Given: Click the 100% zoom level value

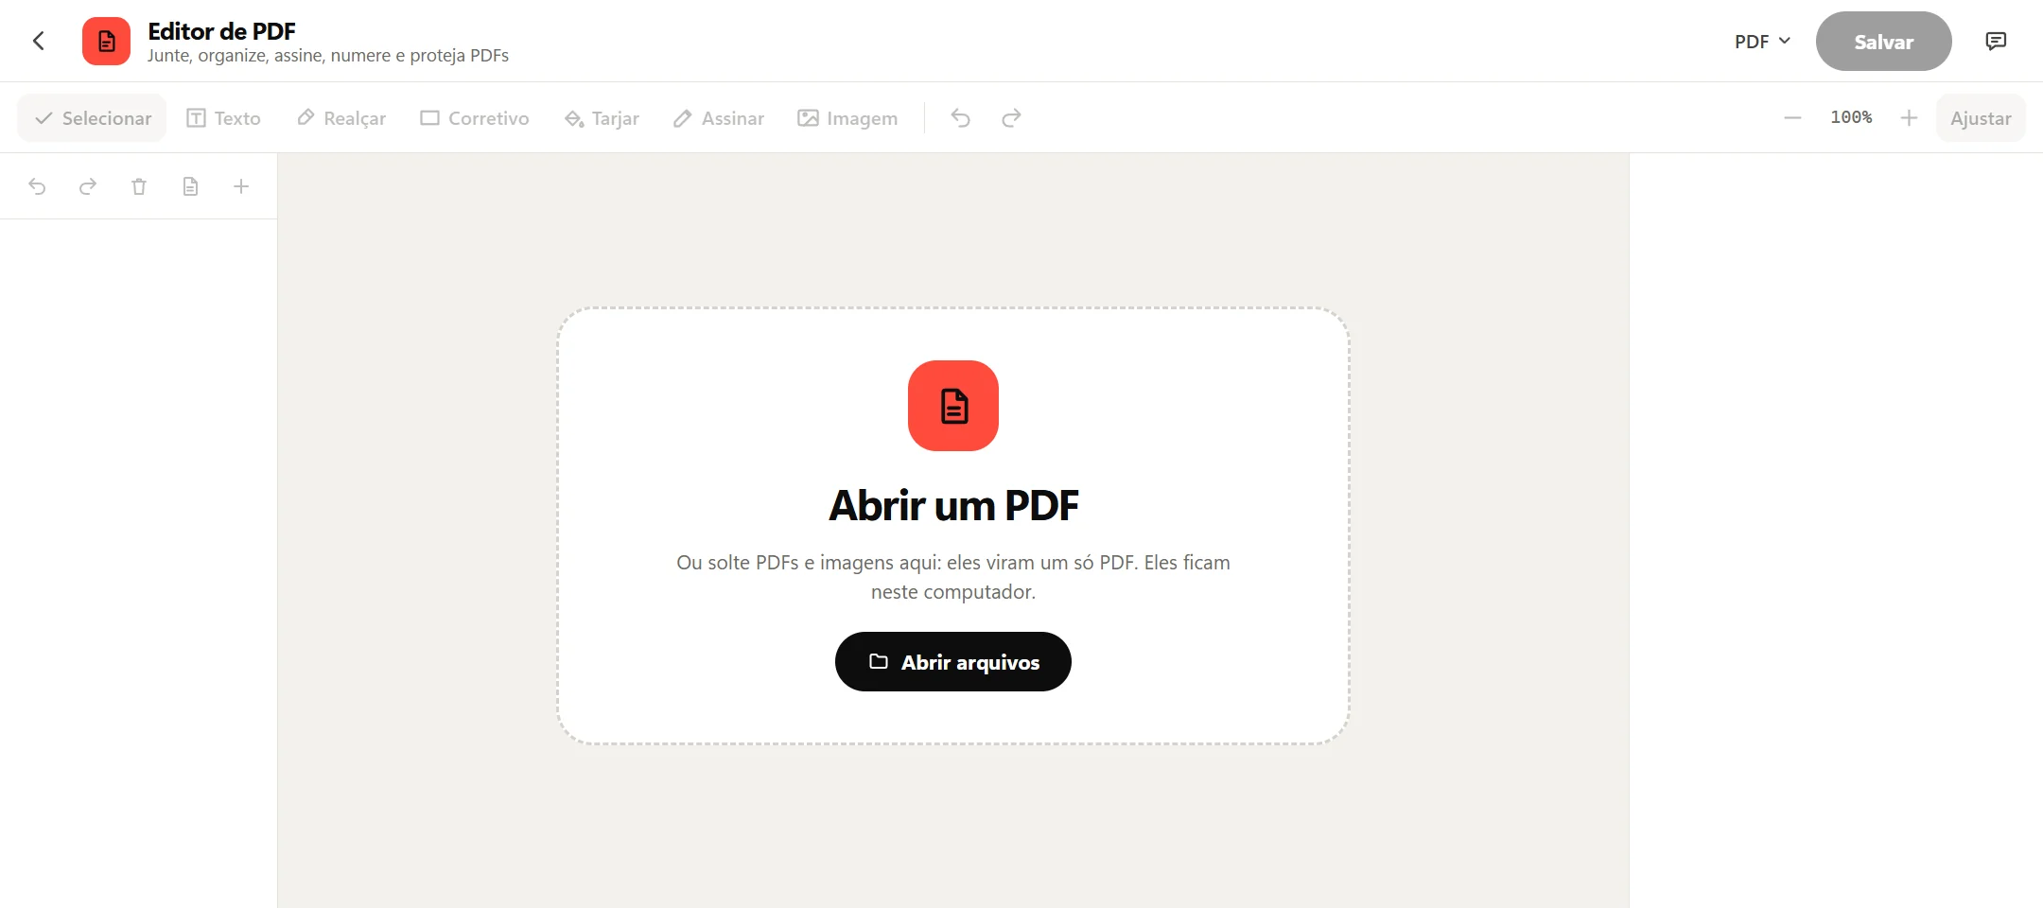Looking at the screenshot, I should point(1851,117).
